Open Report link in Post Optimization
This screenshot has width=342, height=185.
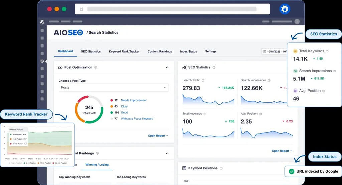tap(158, 136)
